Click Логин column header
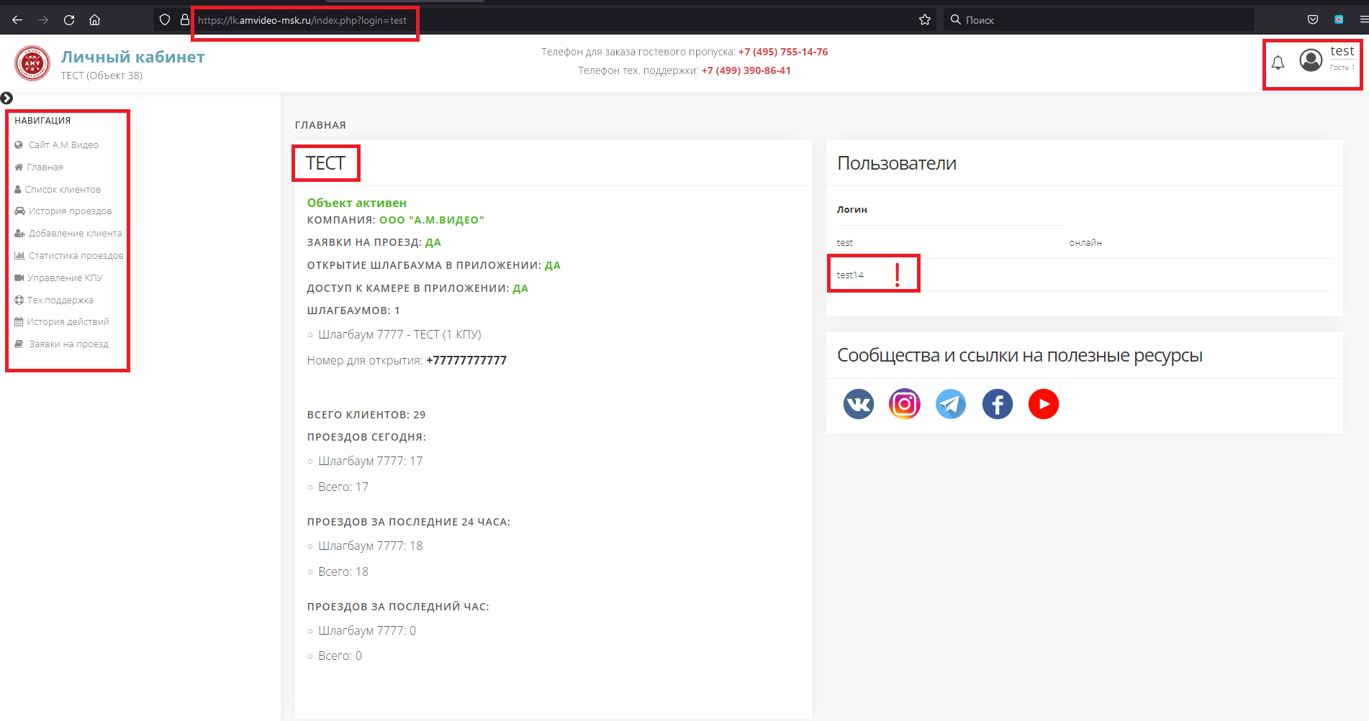Viewport: 1369px width, 721px height. pos(851,210)
